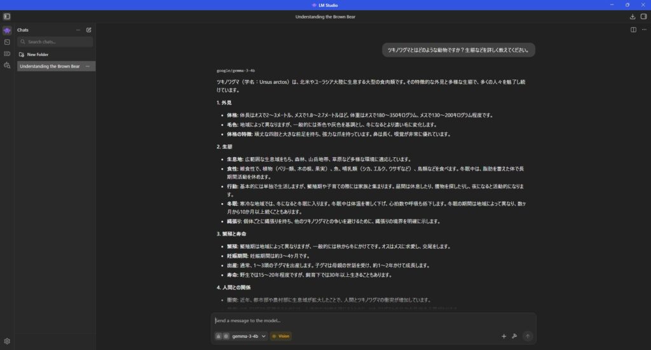
Task: Open the Chat view from sidebar
Action: (7, 31)
